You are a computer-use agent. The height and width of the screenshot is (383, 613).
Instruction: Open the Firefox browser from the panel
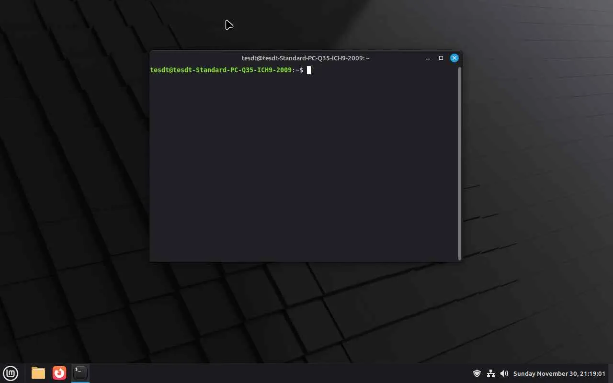[x=59, y=373]
